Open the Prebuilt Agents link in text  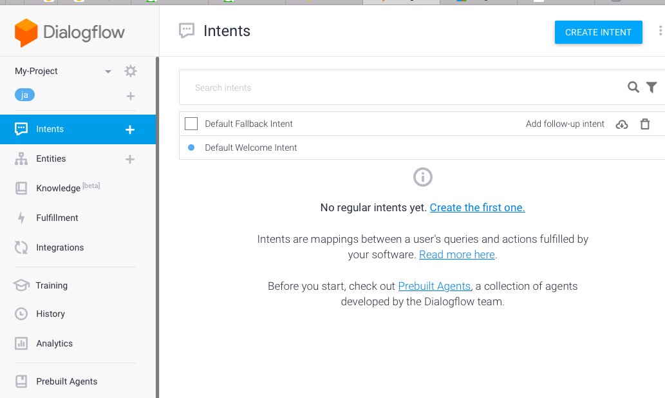pos(435,287)
